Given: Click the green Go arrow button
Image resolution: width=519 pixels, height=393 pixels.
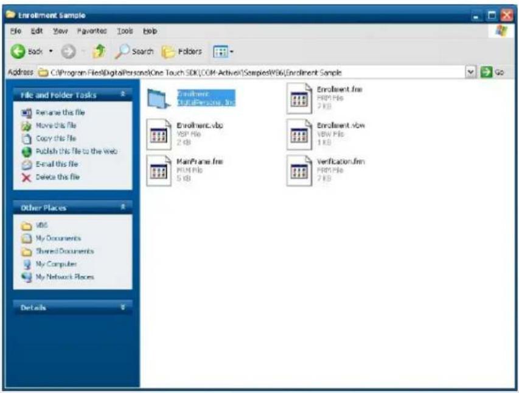Looking at the screenshot, I should pyautogui.click(x=486, y=72).
